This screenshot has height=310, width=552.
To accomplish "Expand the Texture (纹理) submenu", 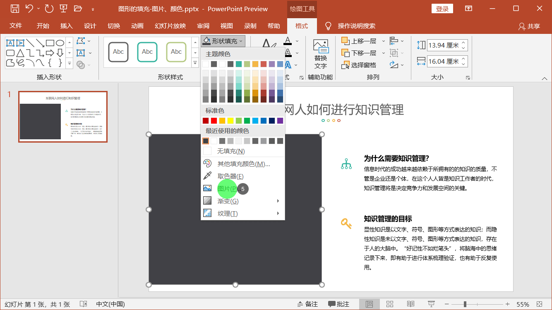I will pyautogui.click(x=243, y=213).
